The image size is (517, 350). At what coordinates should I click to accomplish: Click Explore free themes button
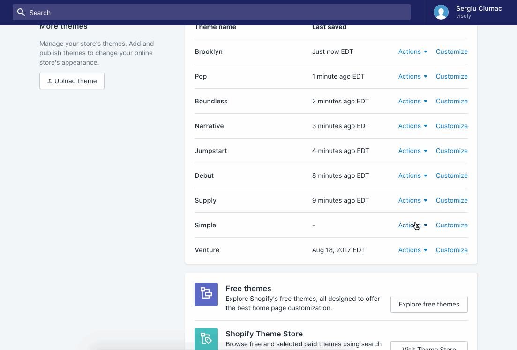[x=429, y=304]
